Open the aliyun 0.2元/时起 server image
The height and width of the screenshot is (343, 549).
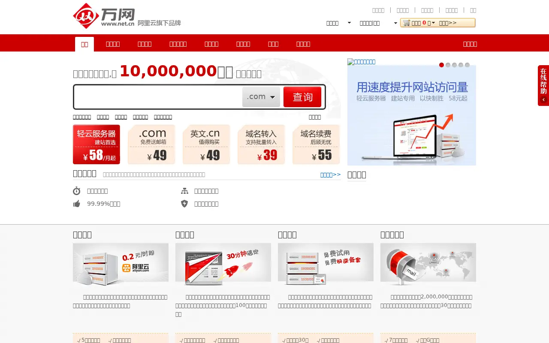point(121,265)
